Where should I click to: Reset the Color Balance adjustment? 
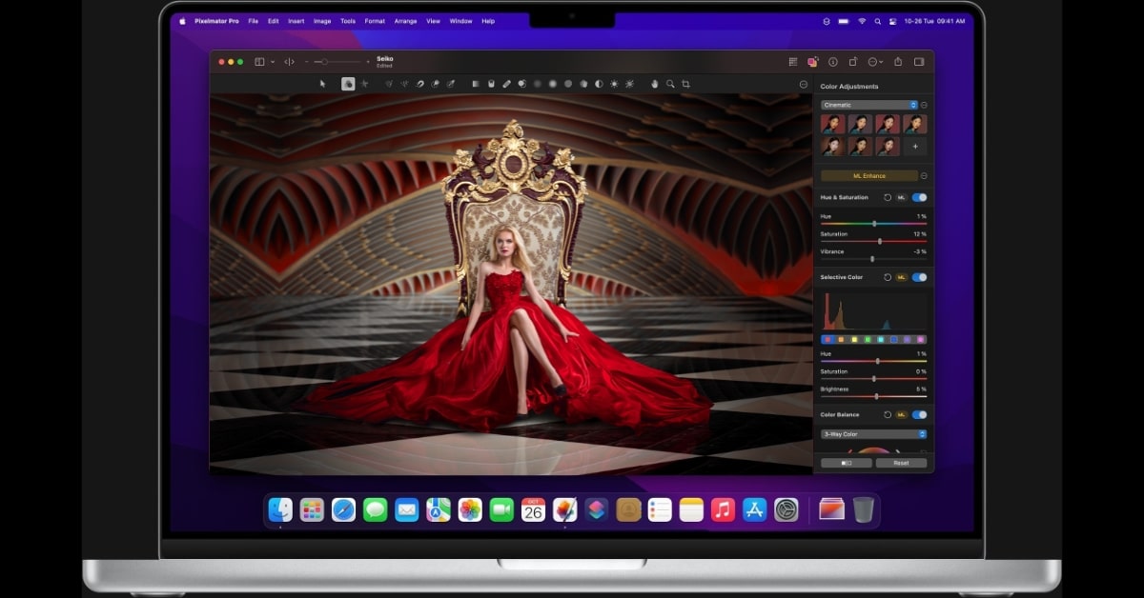[888, 414]
